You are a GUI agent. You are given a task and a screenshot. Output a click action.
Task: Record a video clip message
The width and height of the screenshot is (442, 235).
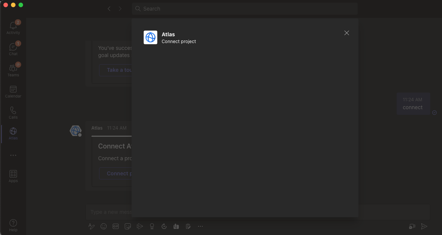pyautogui.click(x=412, y=226)
